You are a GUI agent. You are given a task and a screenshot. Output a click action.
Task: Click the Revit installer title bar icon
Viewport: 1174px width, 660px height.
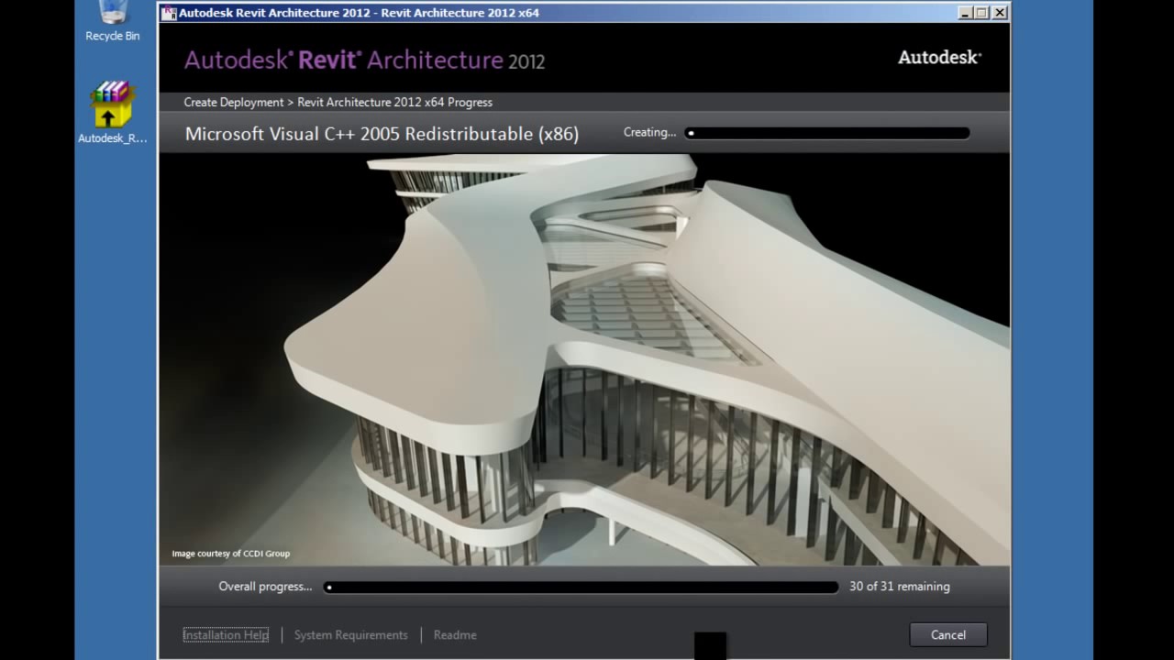click(x=169, y=13)
